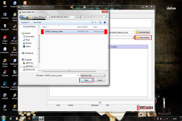Viewport: 182px width, 121px height.
Task: Toggle the preview pane icon
Action: pyautogui.click(x=100, y=22)
